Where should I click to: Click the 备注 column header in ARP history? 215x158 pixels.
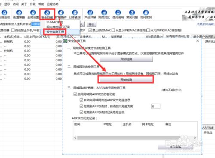tap(168, 124)
